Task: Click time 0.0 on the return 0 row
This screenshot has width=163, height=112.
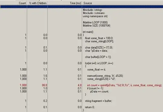Action: [x=80, y=107]
